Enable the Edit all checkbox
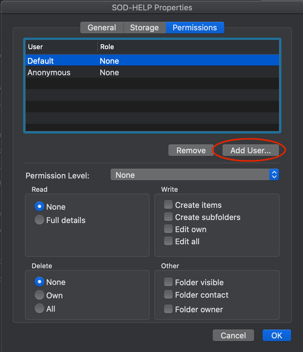 (x=168, y=241)
